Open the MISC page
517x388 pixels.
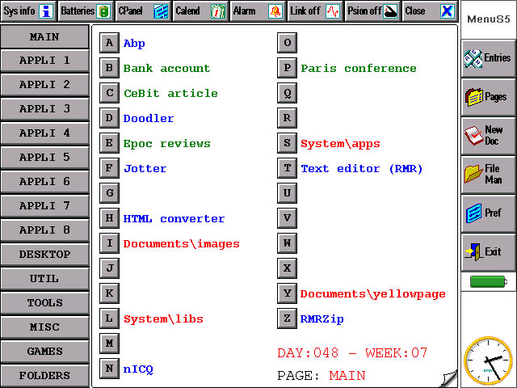[44, 327]
